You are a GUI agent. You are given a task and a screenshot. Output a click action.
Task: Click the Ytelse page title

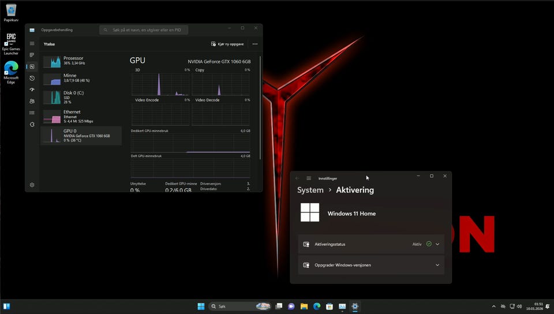(49, 44)
